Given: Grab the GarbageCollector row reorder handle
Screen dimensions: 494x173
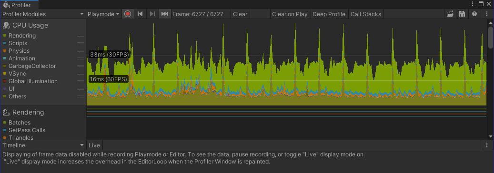Looking at the screenshot, I should (81, 66).
